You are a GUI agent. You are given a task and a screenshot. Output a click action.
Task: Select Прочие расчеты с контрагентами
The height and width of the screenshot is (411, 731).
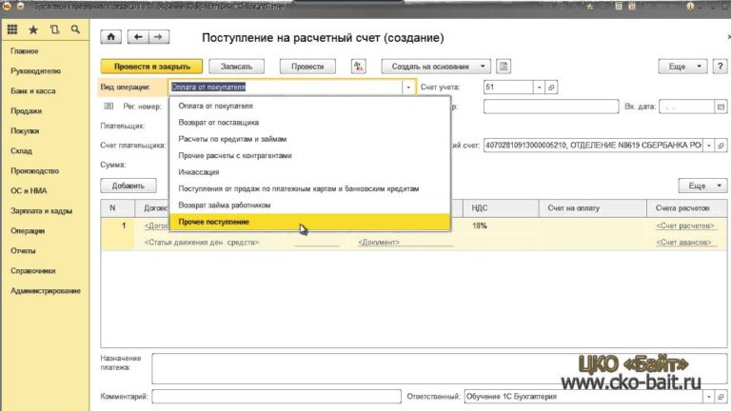coord(310,156)
